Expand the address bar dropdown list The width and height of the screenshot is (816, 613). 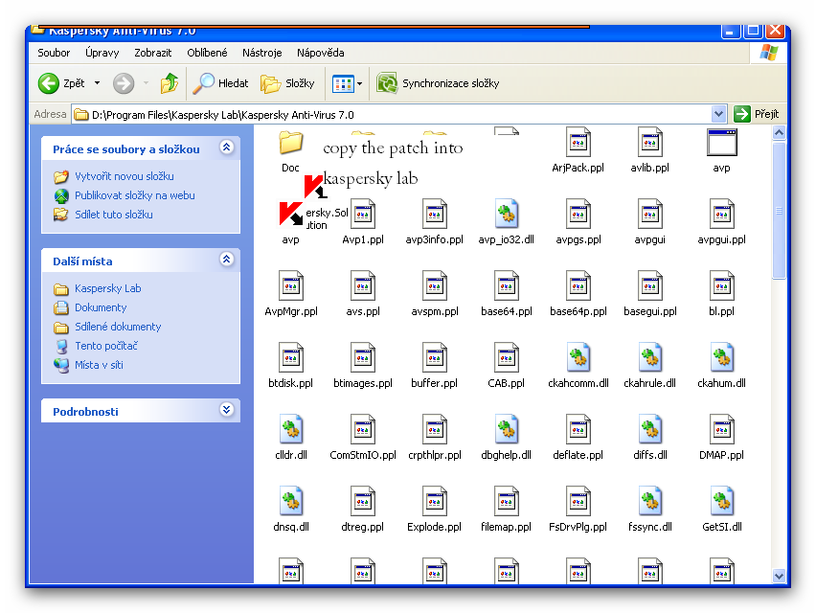(718, 114)
